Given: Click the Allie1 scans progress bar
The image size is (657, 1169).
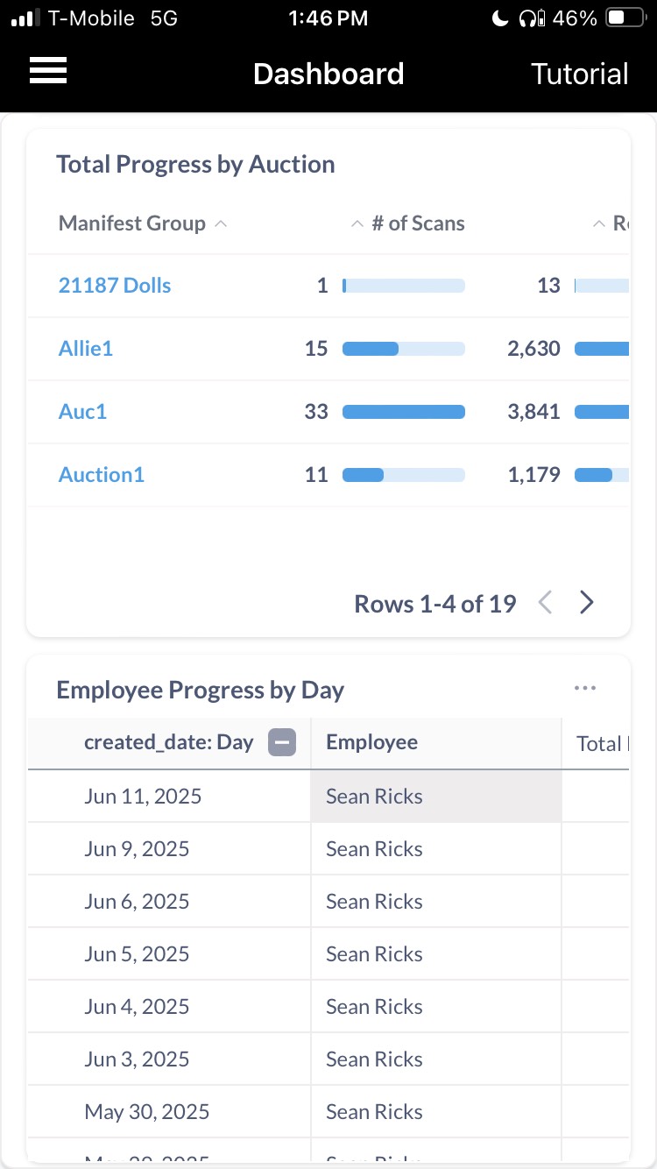Looking at the screenshot, I should tap(403, 349).
